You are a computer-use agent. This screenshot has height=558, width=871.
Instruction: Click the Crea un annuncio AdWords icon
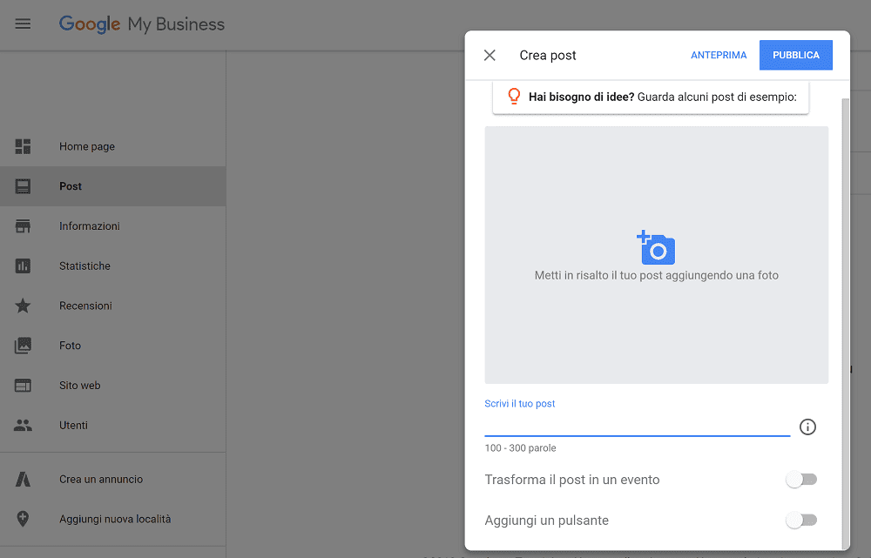pyautogui.click(x=23, y=479)
